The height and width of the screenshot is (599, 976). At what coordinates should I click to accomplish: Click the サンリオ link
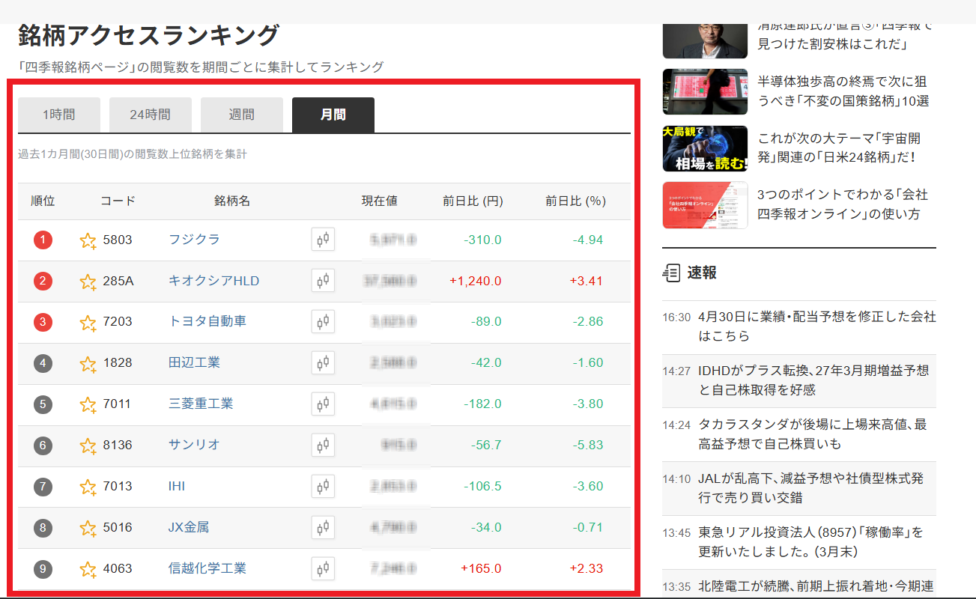click(194, 445)
